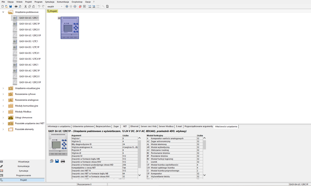Click the Cut scissors icon
Image resolution: width=311 pixels, height=186 pixels.
pyautogui.click(x=26, y=6)
